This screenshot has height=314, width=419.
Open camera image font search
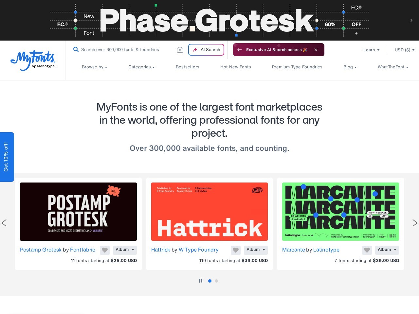(180, 50)
